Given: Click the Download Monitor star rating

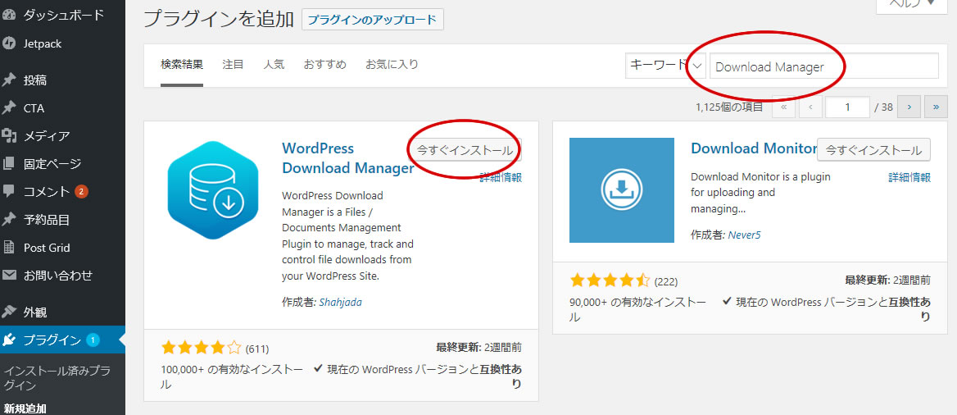Looking at the screenshot, I should click(610, 280).
